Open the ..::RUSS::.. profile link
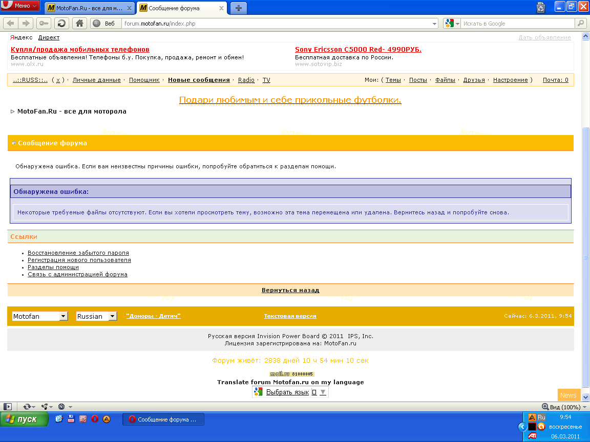 31,80
